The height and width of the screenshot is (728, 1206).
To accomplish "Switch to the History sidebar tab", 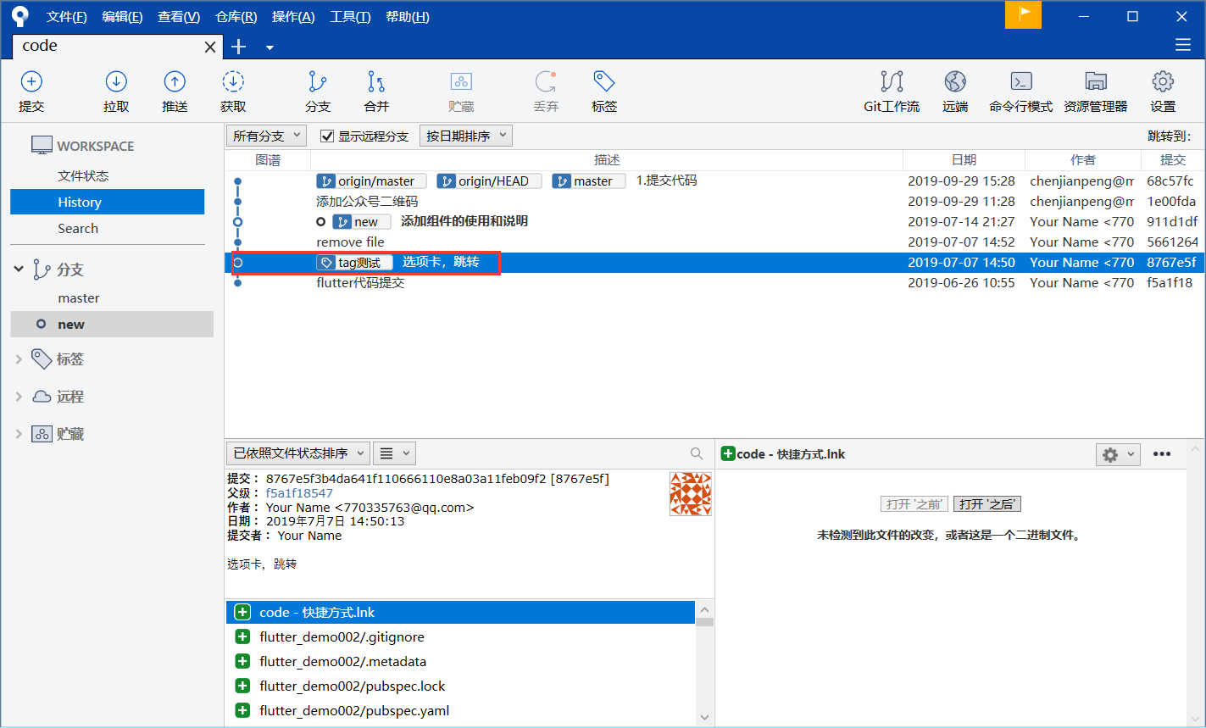I will coord(77,202).
